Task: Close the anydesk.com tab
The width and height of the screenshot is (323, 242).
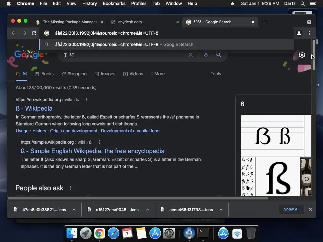Action: [x=178, y=22]
